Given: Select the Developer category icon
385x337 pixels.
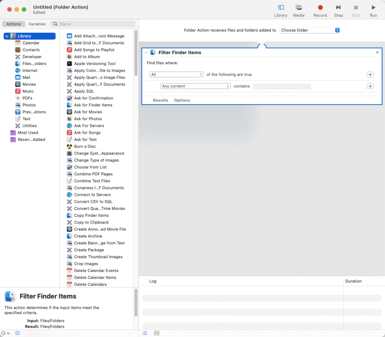Looking at the screenshot, I should 18,57.
